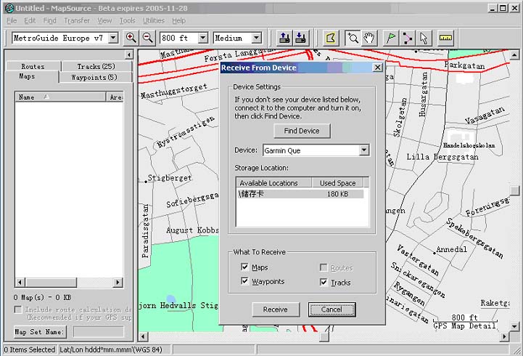523x356 pixels.
Task: Click the map horizontal scrollbar thumb
Action: pyautogui.click(x=324, y=336)
